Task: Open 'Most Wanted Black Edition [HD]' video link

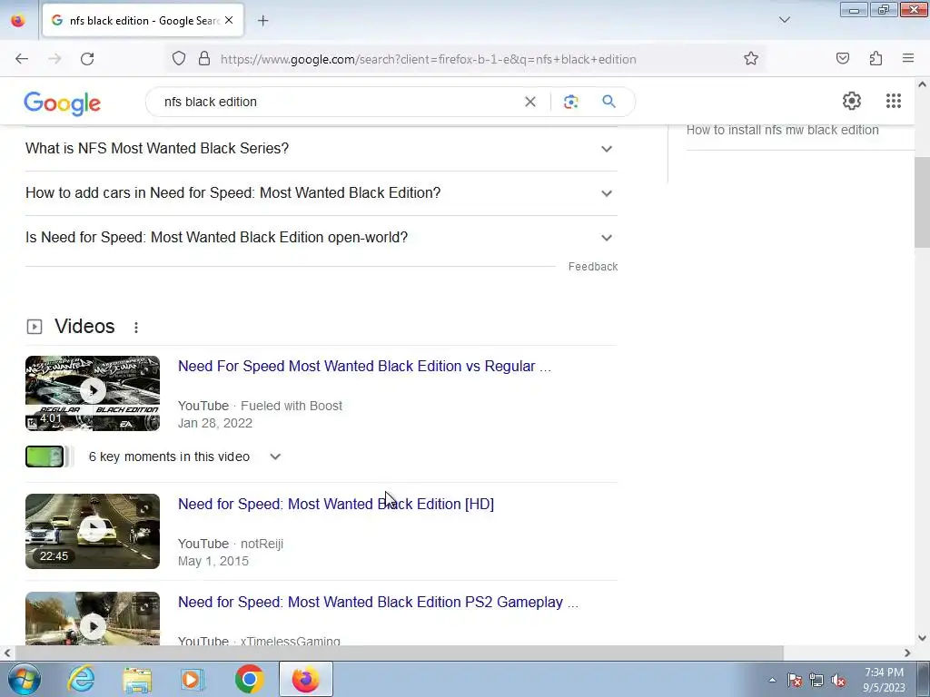Action: [336, 504]
